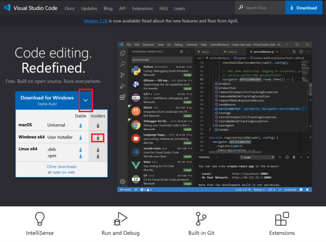Click the Visual Studio Code logo icon
This screenshot has width=326, height=242.
point(7,8)
